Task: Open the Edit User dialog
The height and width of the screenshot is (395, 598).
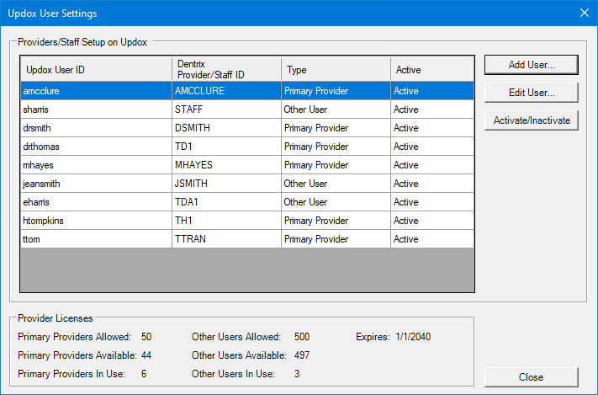Action: (531, 93)
